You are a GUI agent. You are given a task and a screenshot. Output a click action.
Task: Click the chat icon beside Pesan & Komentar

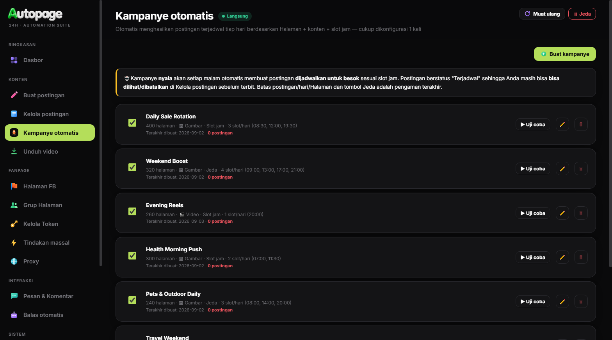click(x=14, y=296)
